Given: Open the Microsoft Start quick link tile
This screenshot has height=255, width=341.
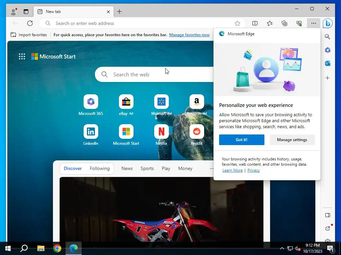Looking at the screenshot, I should coord(126,135).
